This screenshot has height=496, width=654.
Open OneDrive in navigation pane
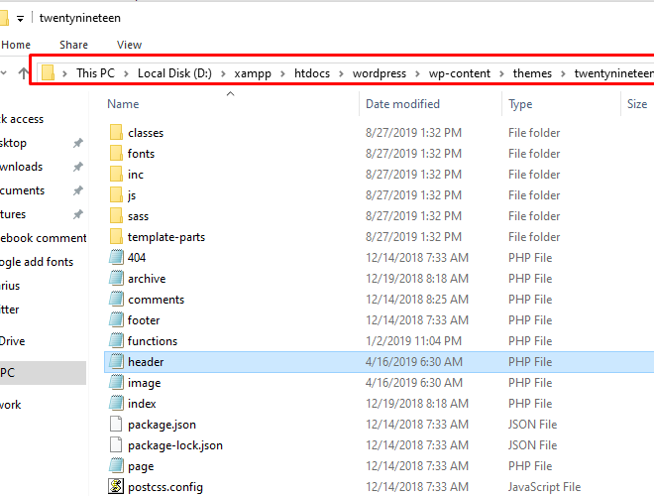pyautogui.click(x=13, y=341)
